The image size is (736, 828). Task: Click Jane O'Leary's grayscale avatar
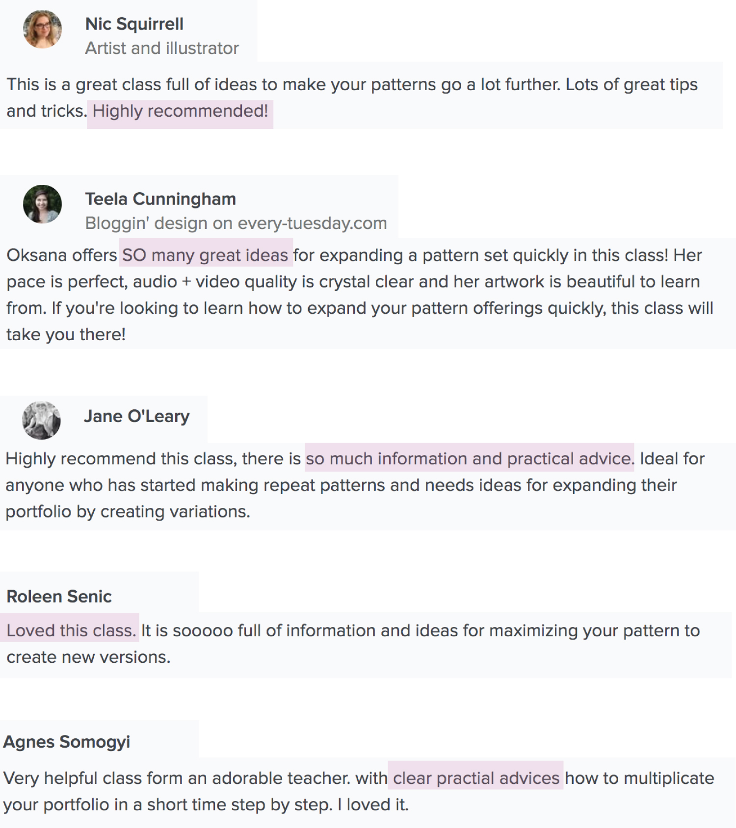[x=41, y=421]
